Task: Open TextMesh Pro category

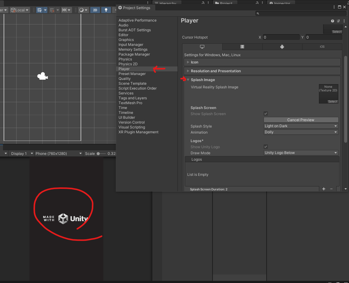Action: (130, 103)
